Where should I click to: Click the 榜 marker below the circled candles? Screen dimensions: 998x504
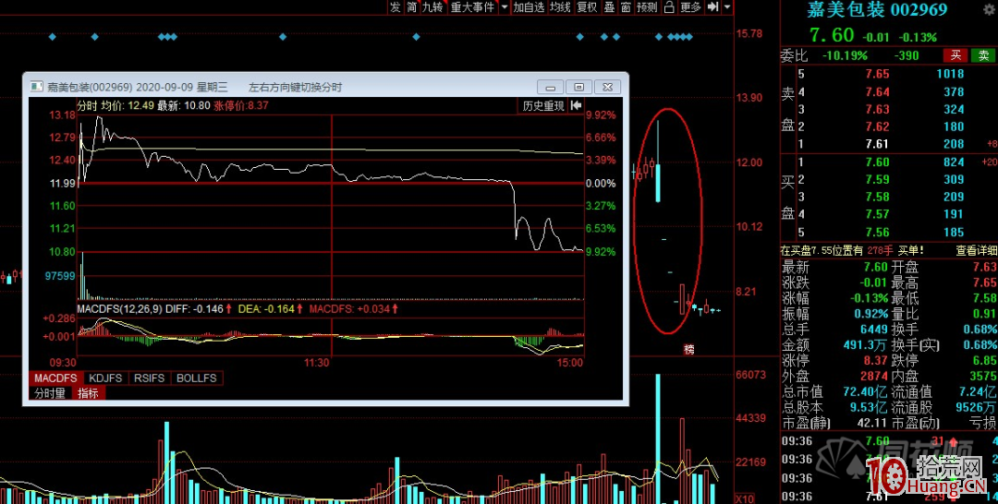[x=689, y=349]
